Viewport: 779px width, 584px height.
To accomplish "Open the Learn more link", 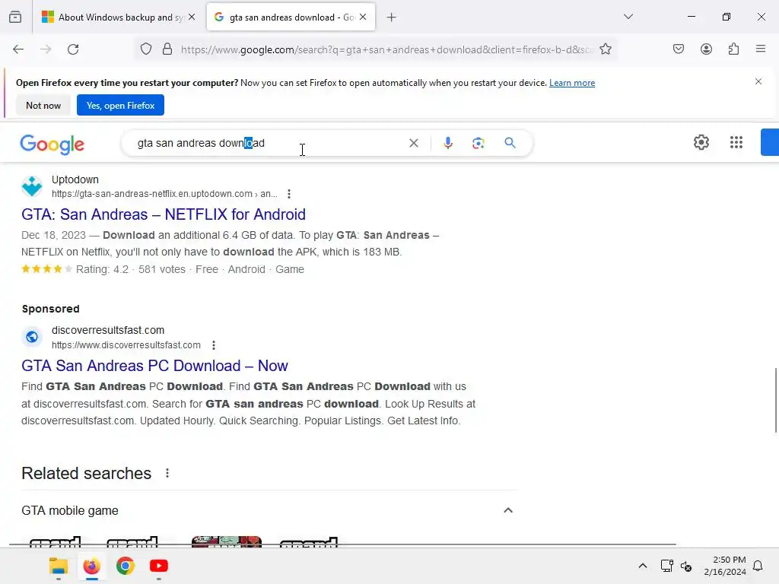I will pos(572,83).
